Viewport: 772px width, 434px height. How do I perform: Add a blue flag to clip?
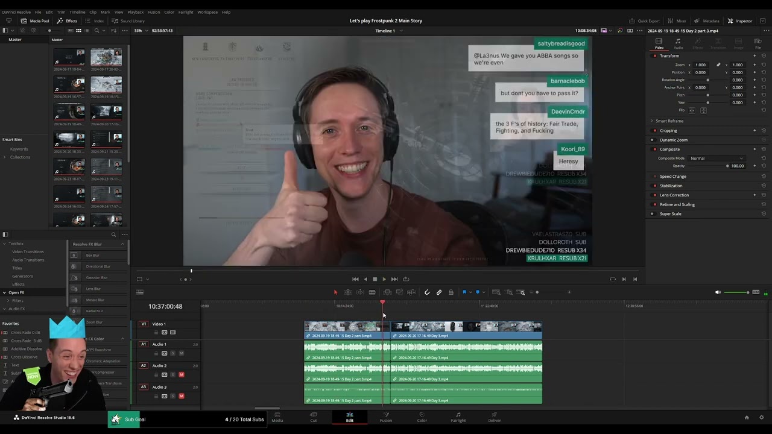point(464,292)
